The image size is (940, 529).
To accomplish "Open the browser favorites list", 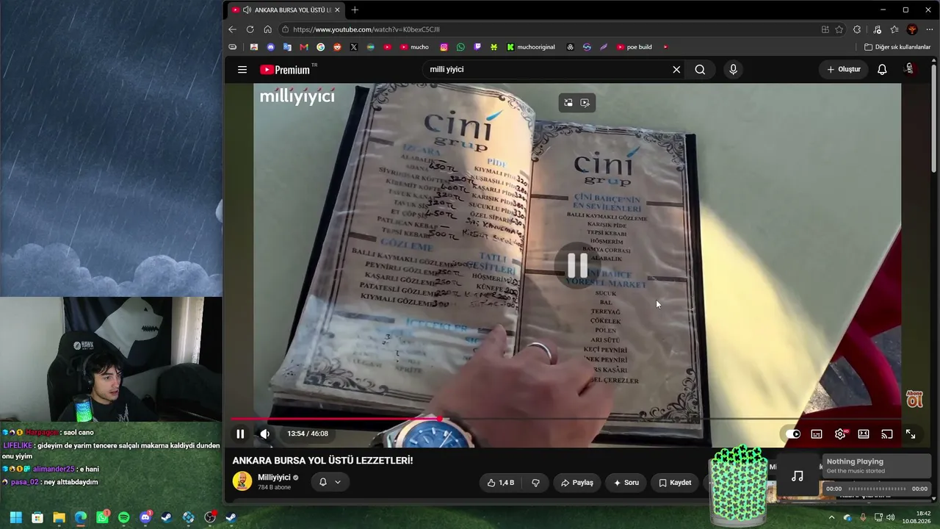I will click(894, 29).
